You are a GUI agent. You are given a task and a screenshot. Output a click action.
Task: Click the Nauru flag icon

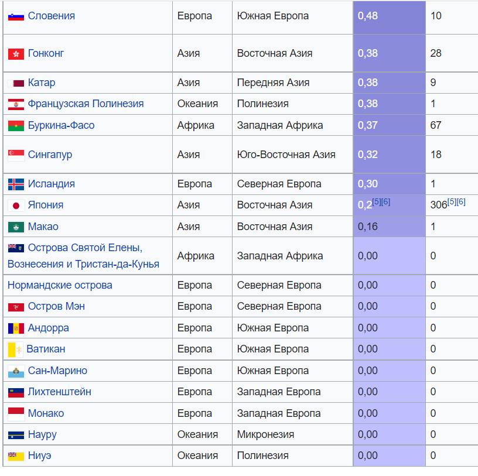[x=16, y=435]
